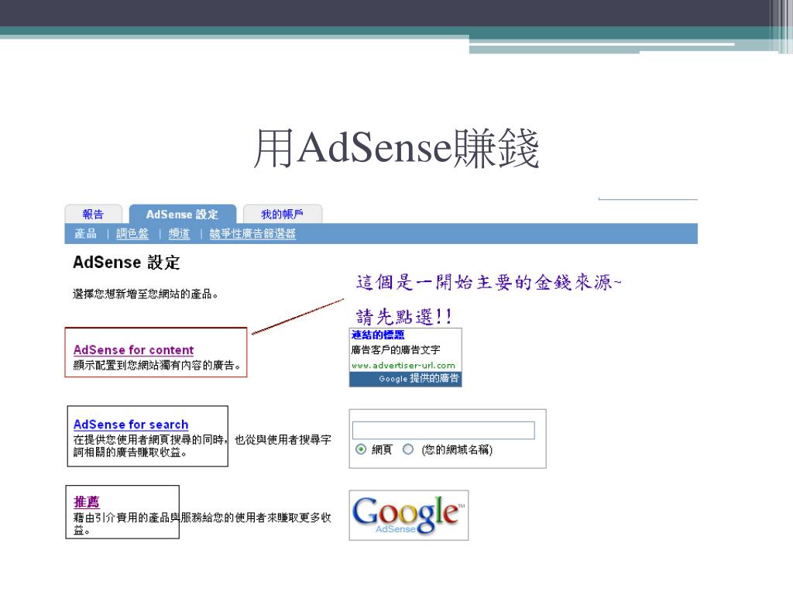Image resolution: width=793 pixels, height=595 pixels.
Task: Click 顯示配置到您網站獨有內容的廣告 description
Action: pos(156,365)
